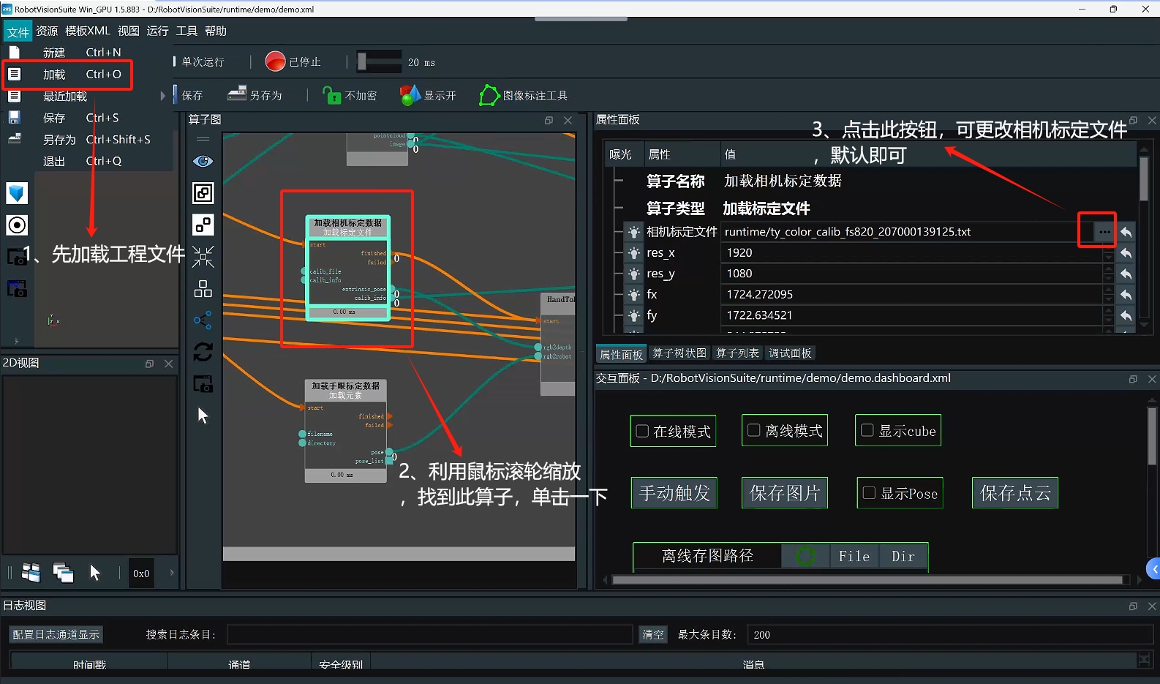
Task: Select 加载 Ctrl+O from the file menu
Action: (68, 75)
